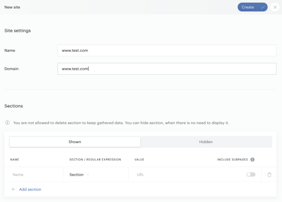The height and width of the screenshot is (202, 282).
Task: Click the trash icon to delete section row
Action: (269, 175)
